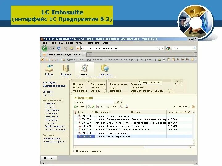Click the M- memory button
Screen dimensions: 222x166
(187, 60)
